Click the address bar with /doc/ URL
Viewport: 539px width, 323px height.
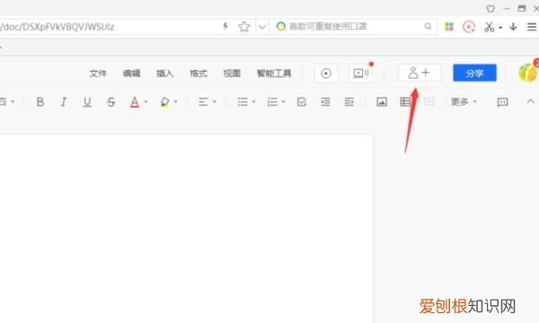click(110, 27)
